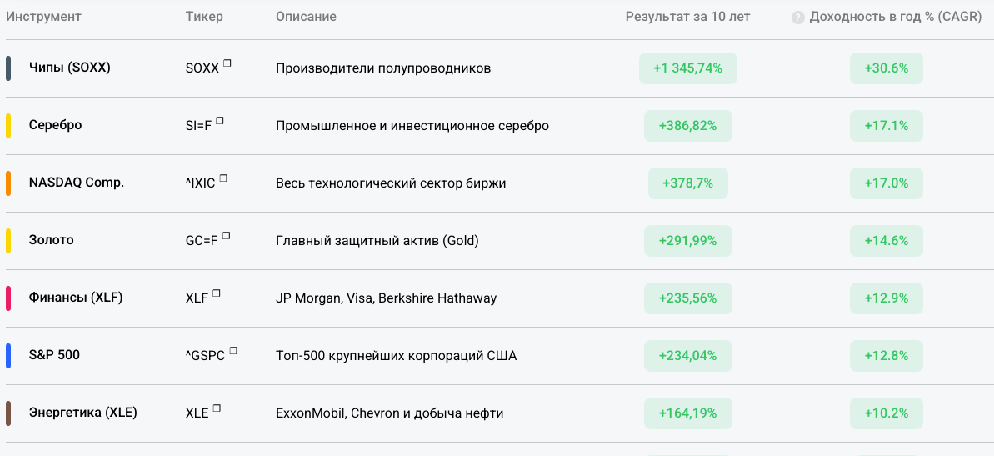Screen dimensions: 994x456
Task: Click the external link icon next to the XLF ticker
Action: coord(217,293)
